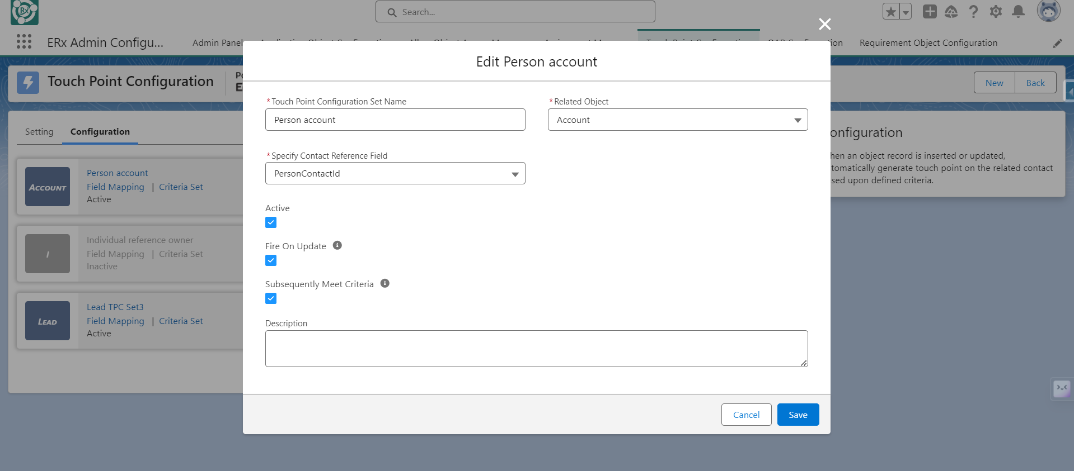
Task: Expand the favorites list dropdown arrow
Action: click(x=905, y=12)
